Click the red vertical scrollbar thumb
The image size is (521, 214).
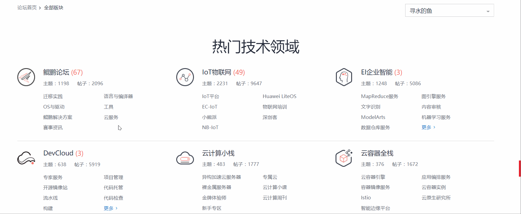pos(520,169)
